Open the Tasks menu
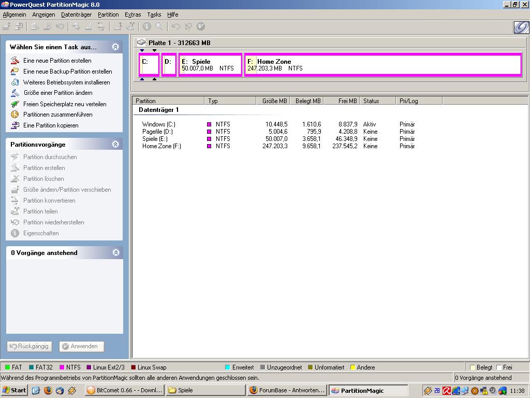Image resolution: width=530 pixels, height=398 pixels. 154,15
